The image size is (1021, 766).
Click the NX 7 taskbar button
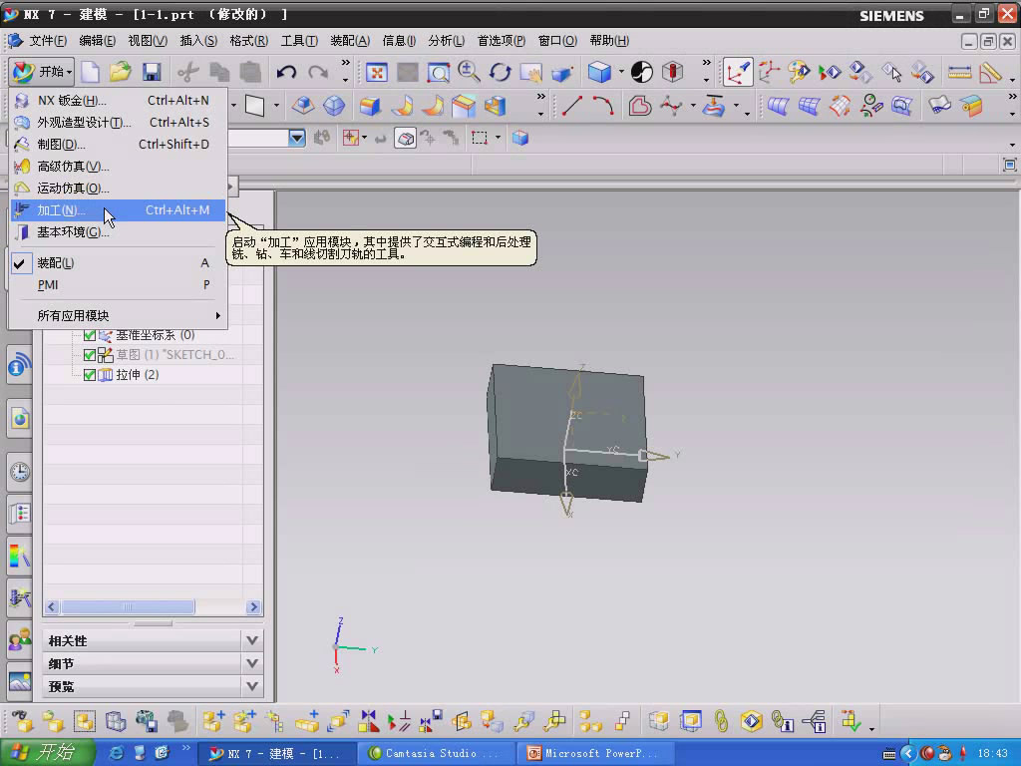276,754
